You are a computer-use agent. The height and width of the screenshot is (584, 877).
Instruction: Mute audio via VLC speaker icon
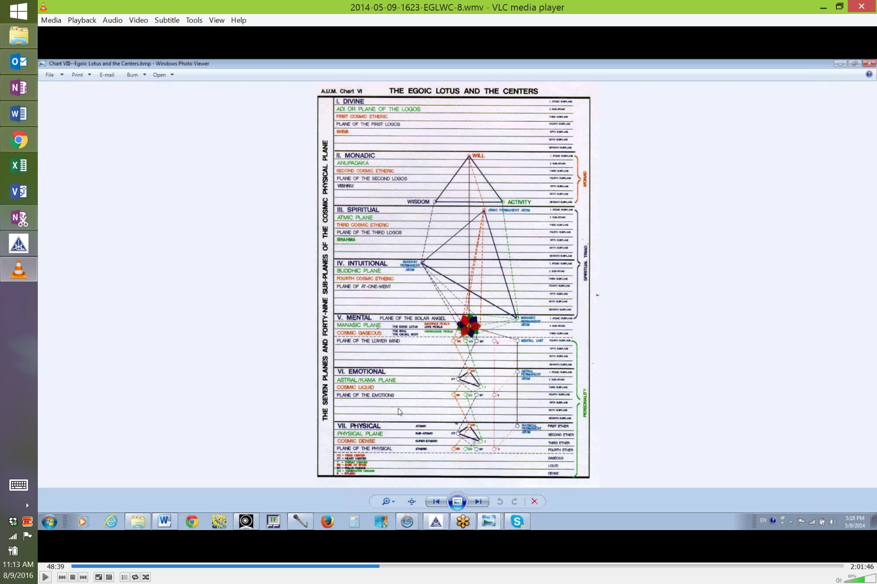(838, 580)
